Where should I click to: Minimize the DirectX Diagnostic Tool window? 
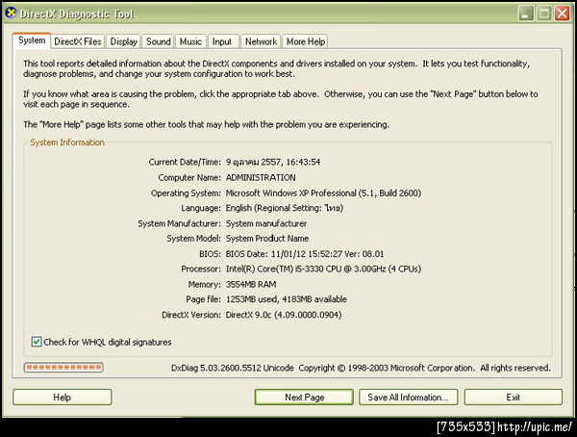[x=526, y=13]
